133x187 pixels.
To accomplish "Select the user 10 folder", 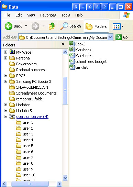I will [29, 175].
